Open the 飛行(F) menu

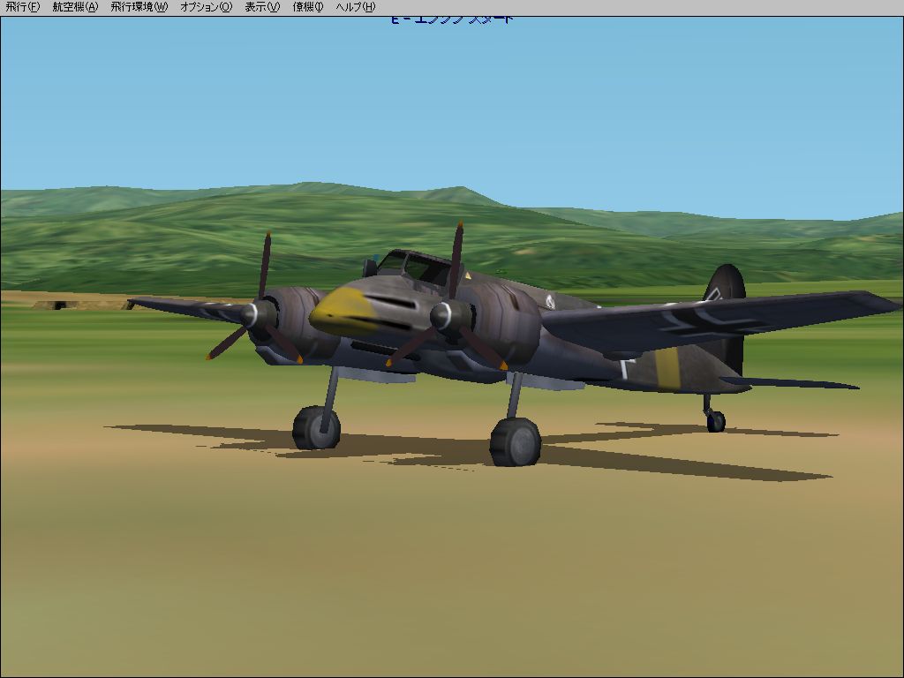[x=22, y=7]
